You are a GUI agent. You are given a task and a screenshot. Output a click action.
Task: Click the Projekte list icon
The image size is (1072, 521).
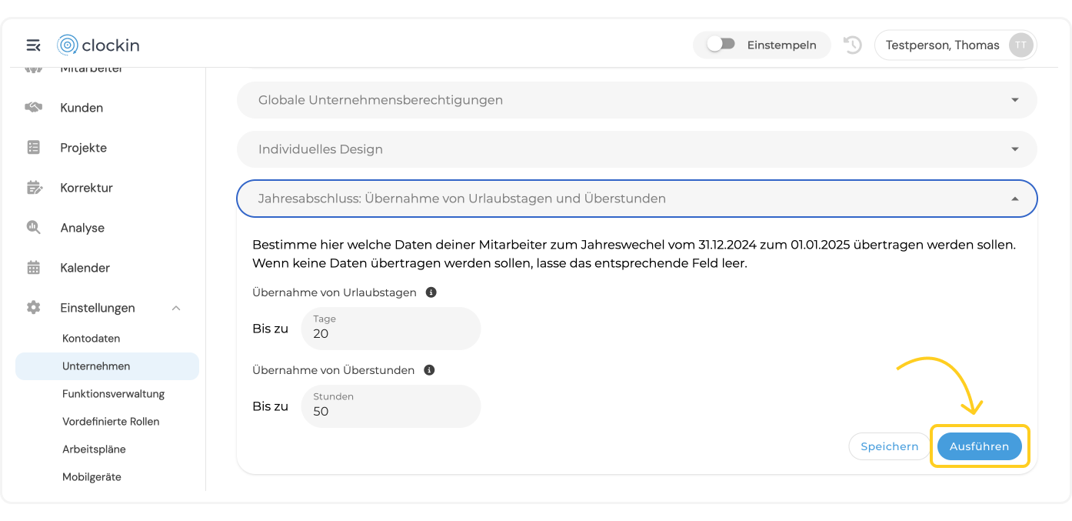pos(33,148)
